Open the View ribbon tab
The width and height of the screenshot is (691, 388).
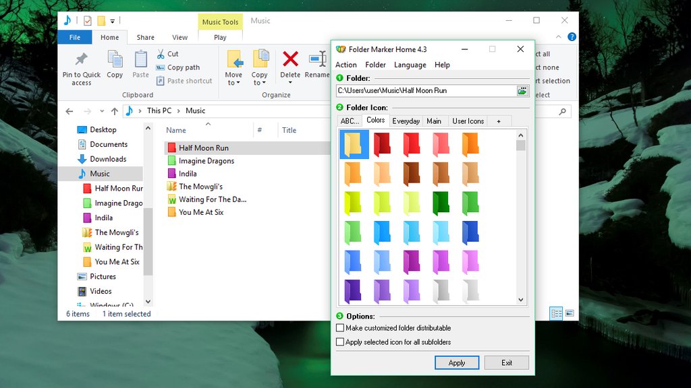coord(179,38)
